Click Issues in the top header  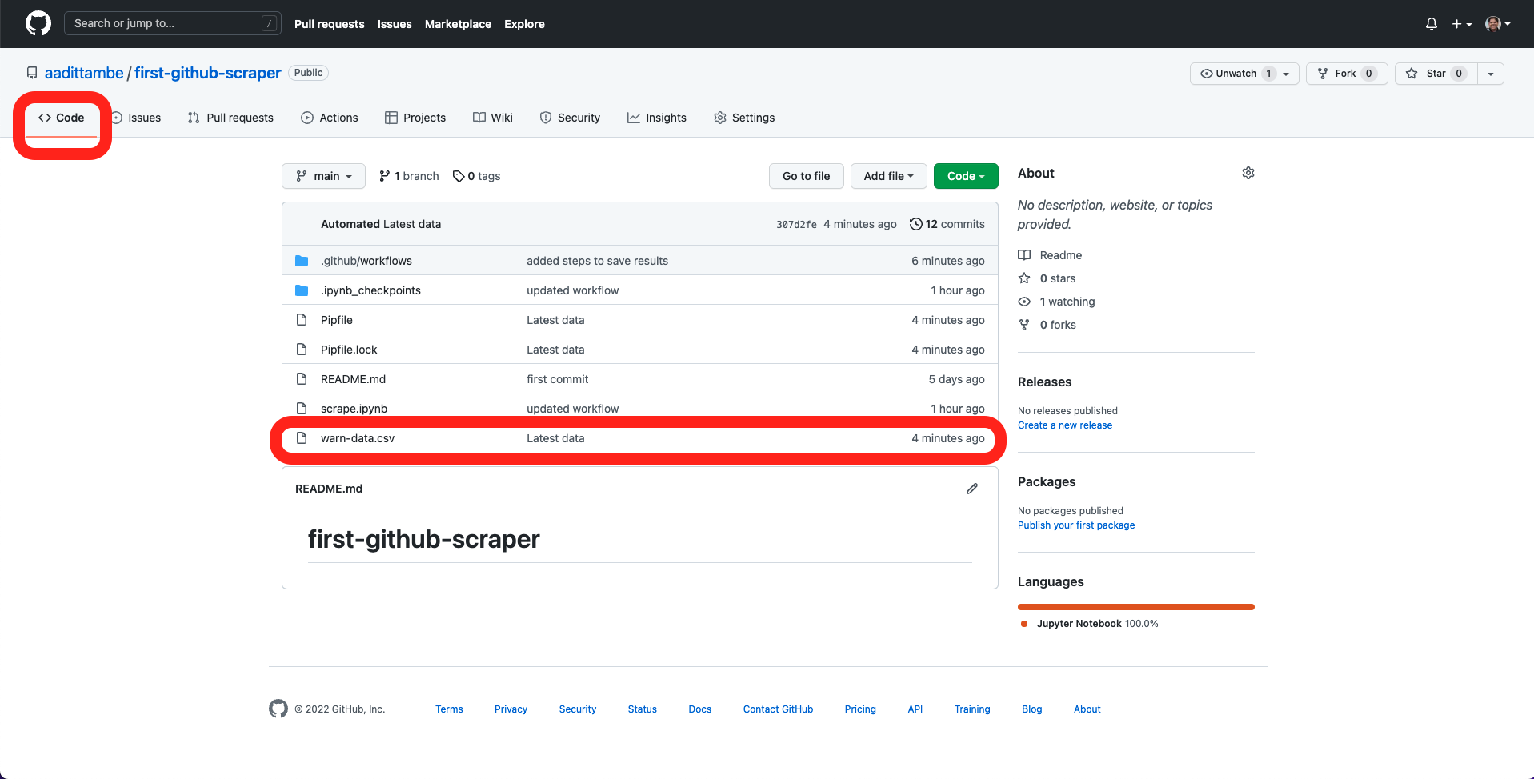395,24
